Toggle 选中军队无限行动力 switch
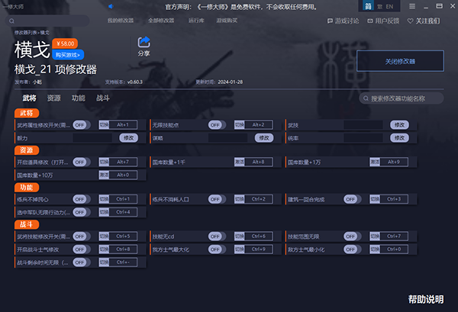 click(x=82, y=212)
